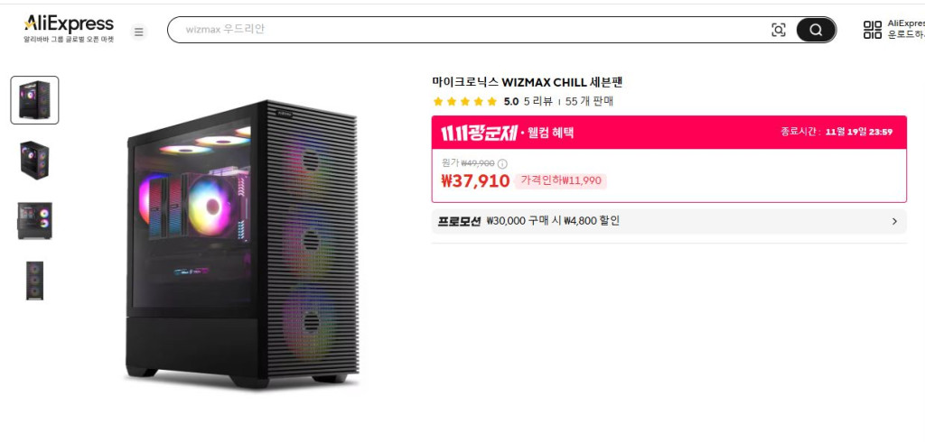Click the 55 개 판매 sold count
This screenshot has height=442, width=925.
coord(589,101)
